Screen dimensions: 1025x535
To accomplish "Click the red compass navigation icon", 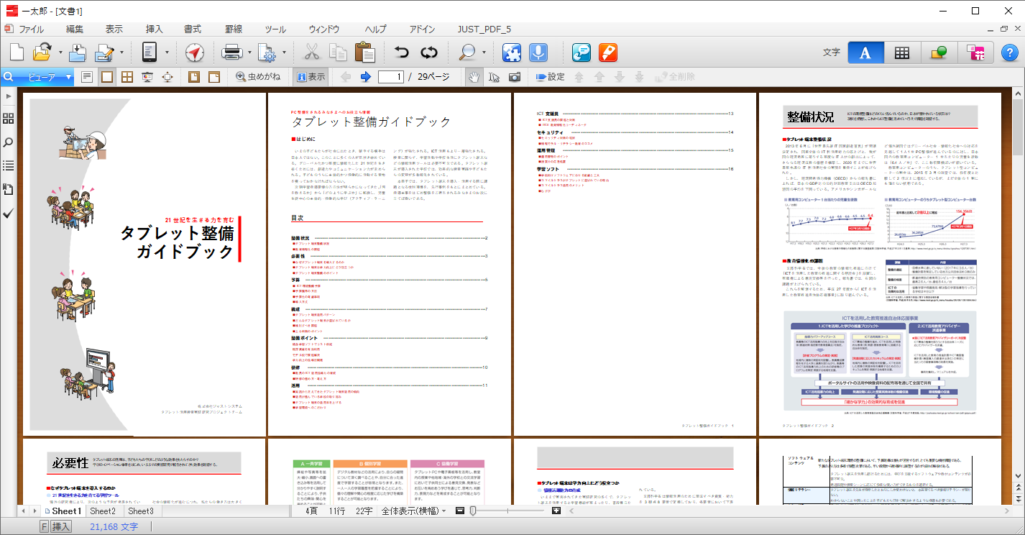I will click(195, 52).
